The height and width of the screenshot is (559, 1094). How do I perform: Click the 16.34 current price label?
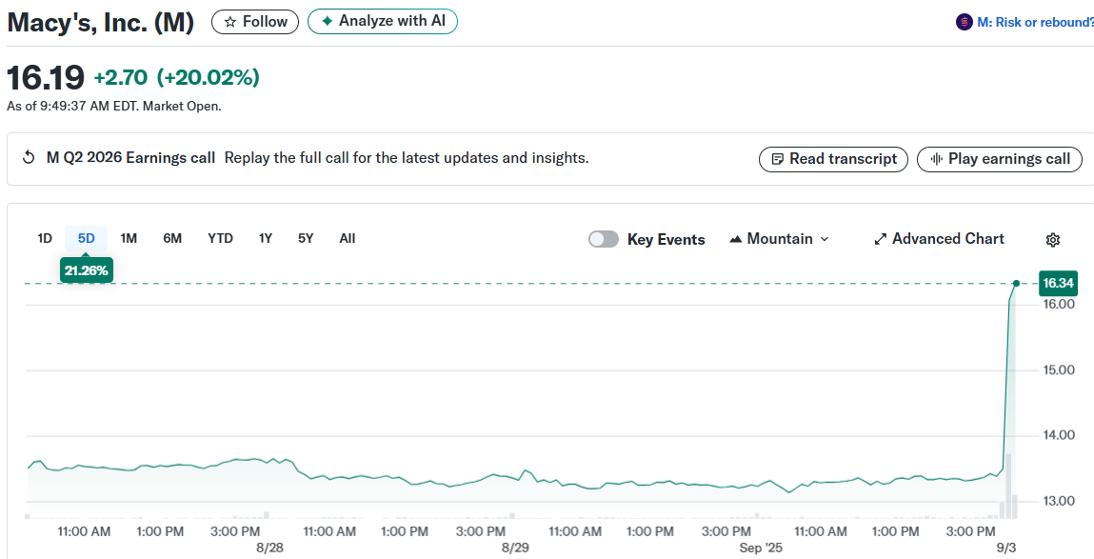click(x=1058, y=284)
